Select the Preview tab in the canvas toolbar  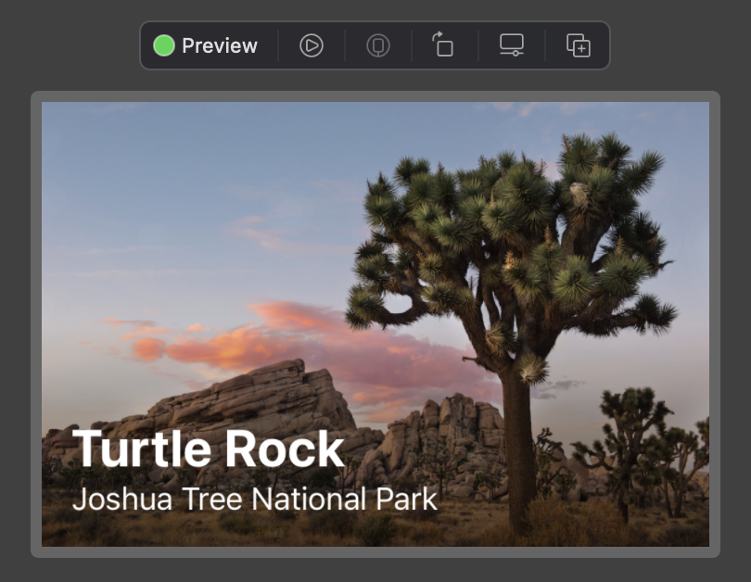(206, 44)
